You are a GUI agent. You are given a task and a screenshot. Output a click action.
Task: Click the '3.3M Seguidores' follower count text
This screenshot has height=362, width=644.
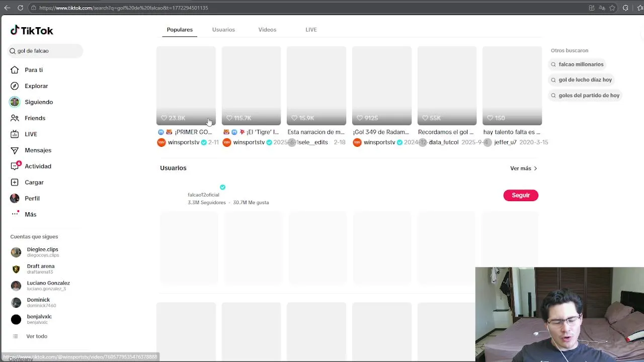pos(207,203)
